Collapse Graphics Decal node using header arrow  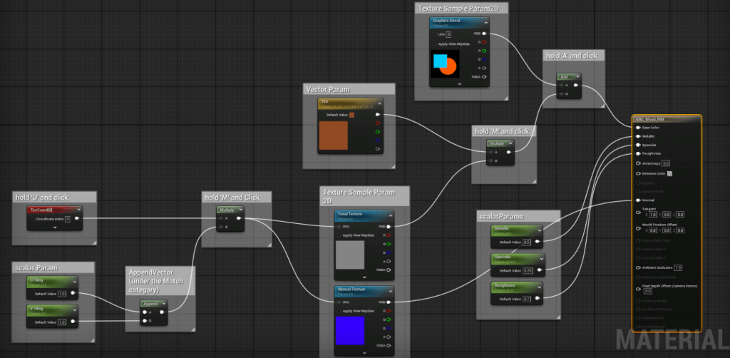point(485,21)
